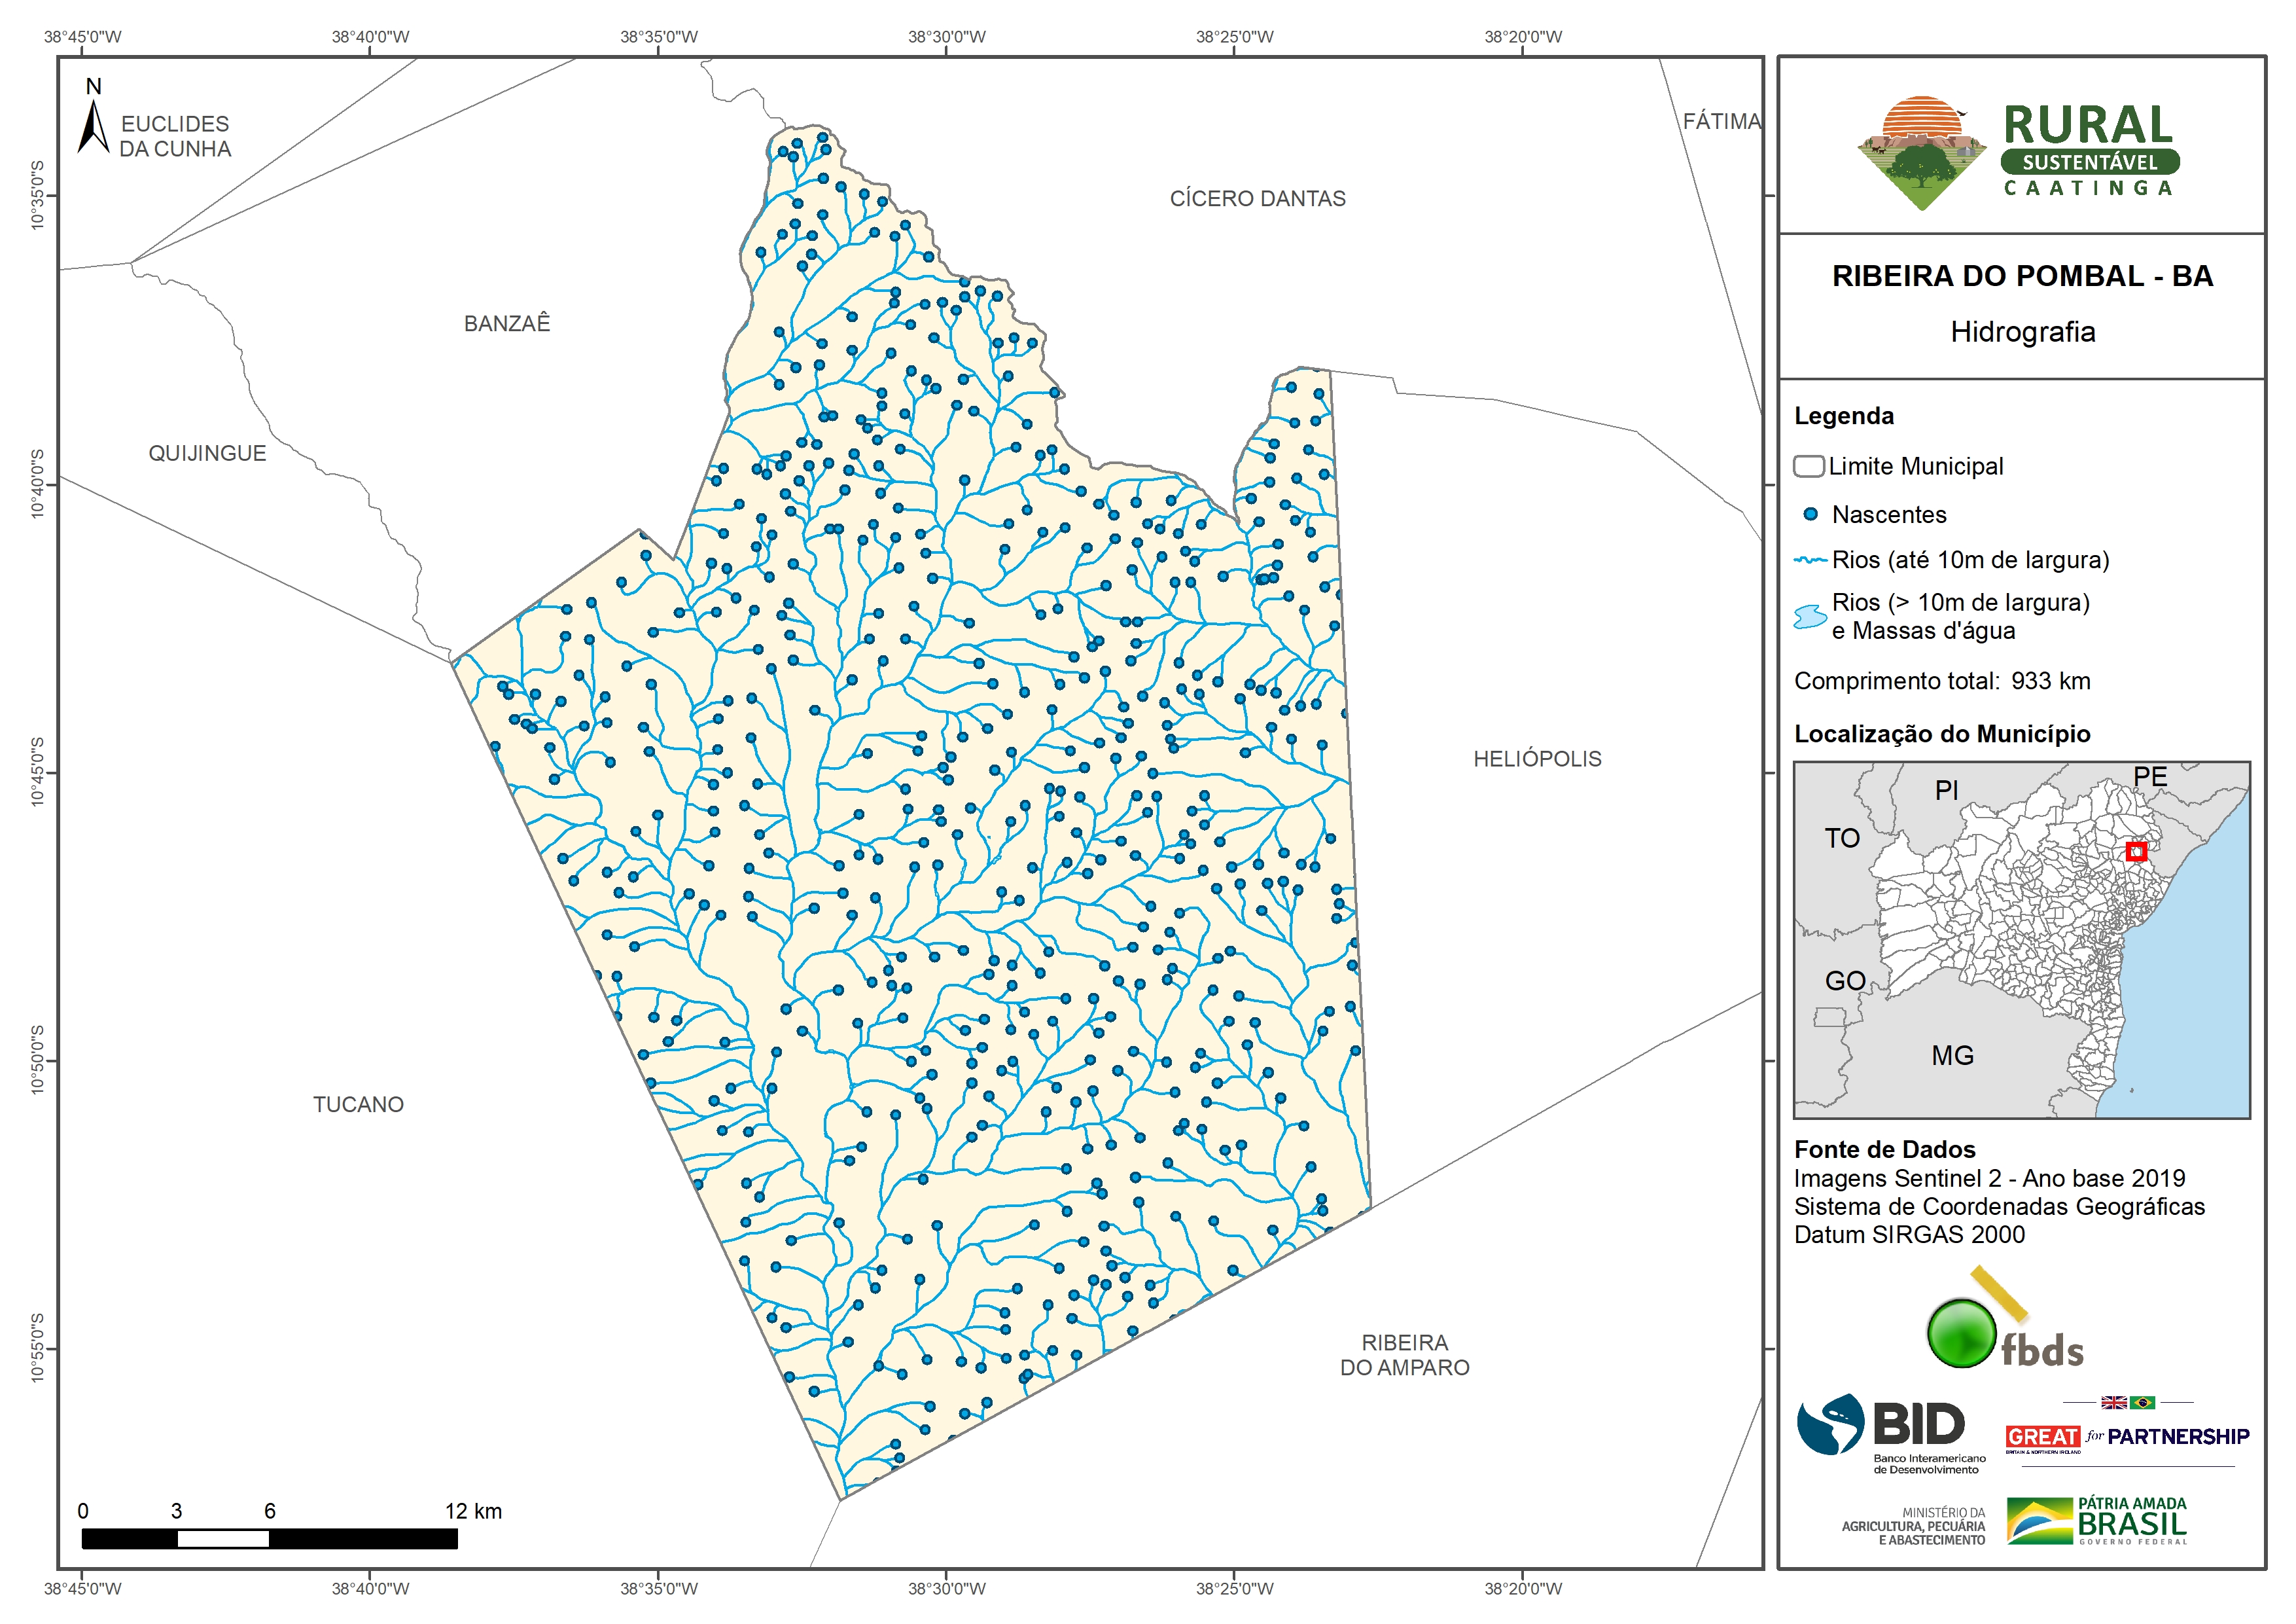The width and height of the screenshot is (2296, 1624).
Task: Click the Massas d'água polygon legend swatch
Action: 1810,617
